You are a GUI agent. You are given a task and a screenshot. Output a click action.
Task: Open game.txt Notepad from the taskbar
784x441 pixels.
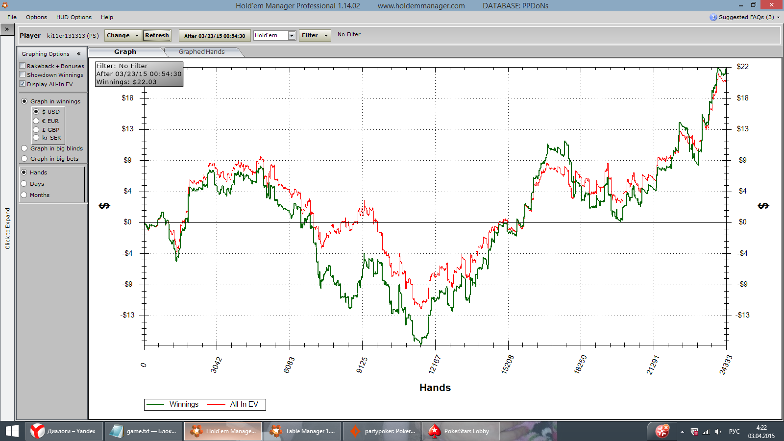144,431
